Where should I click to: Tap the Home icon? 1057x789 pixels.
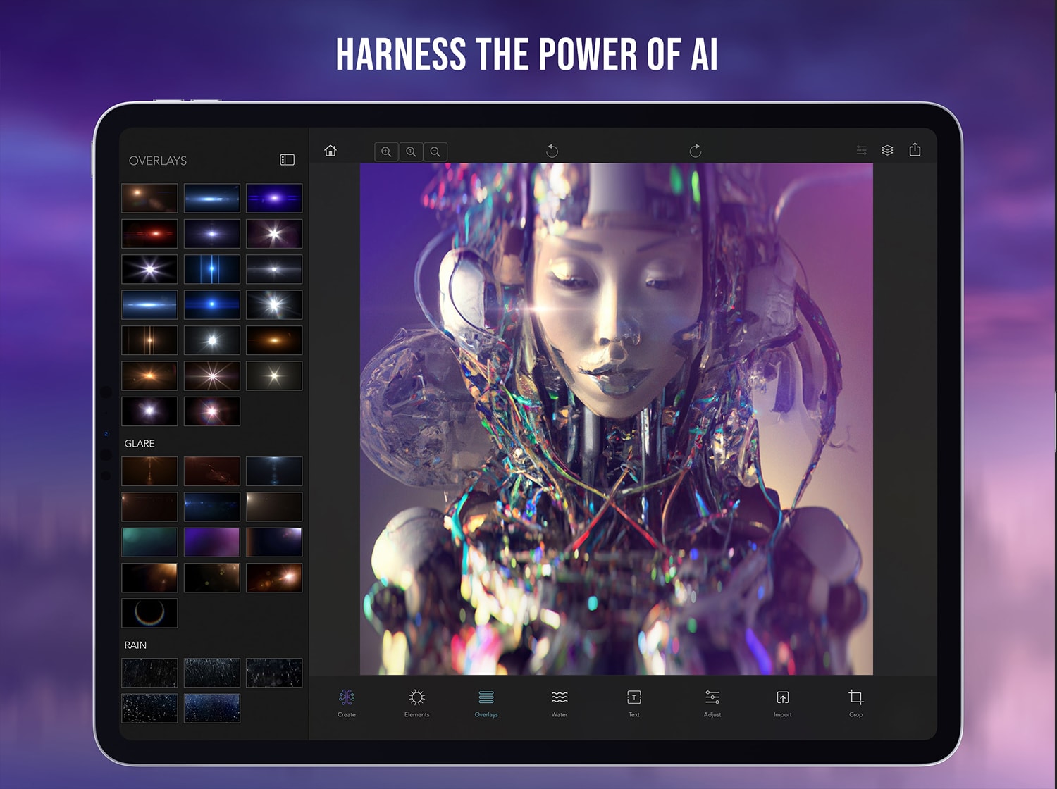[x=330, y=151]
